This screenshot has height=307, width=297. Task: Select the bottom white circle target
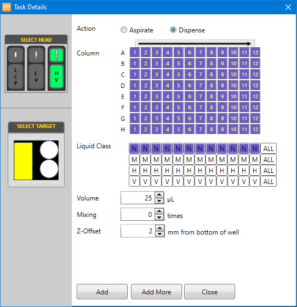49,169
